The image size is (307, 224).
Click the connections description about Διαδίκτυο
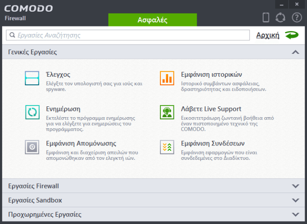[x=219, y=155]
